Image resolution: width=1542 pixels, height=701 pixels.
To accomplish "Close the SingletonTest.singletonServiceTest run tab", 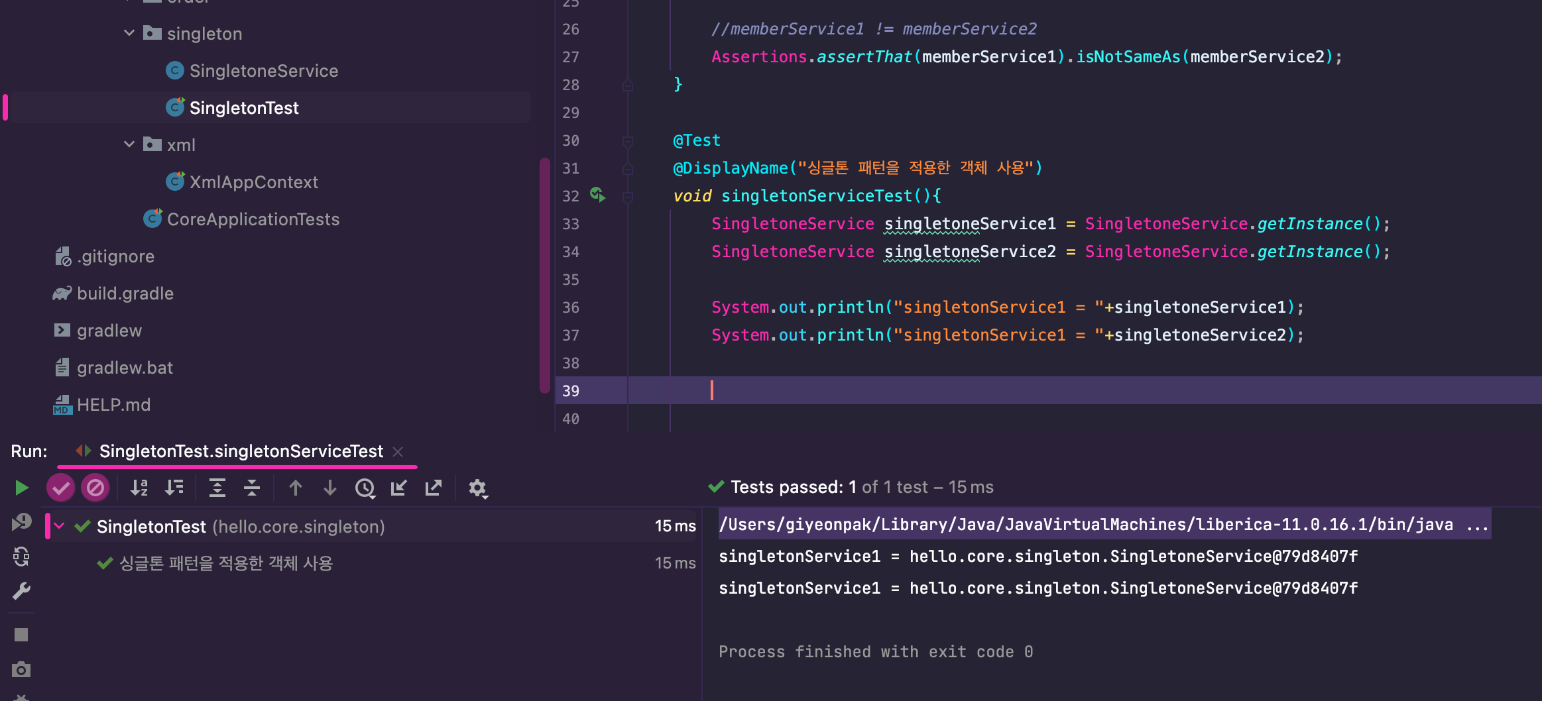I will coord(398,452).
